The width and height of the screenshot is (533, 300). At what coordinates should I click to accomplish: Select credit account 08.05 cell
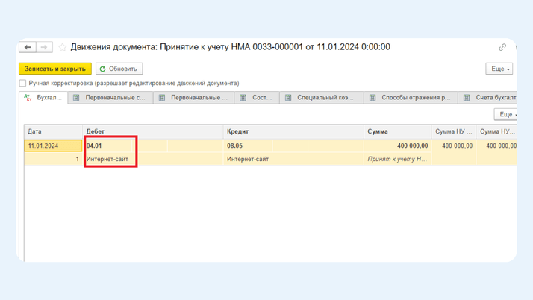[x=248, y=146]
